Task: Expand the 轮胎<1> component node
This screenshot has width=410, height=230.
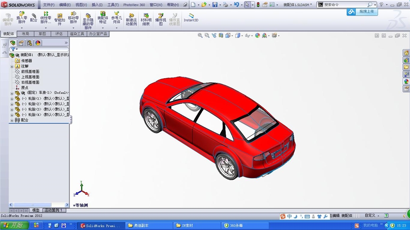Action: tap(12, 99)
